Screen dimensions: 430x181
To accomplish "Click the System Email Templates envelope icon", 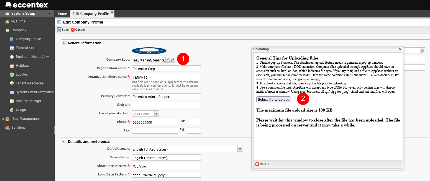I will tap(12, 92).
